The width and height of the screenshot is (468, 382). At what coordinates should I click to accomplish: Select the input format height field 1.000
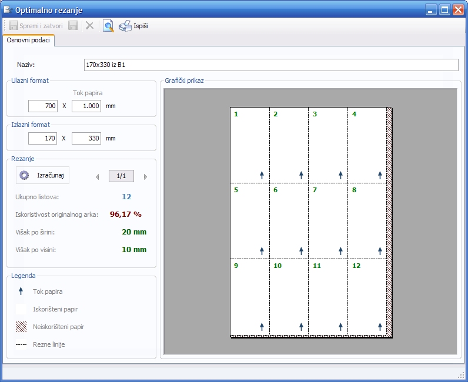[x=86, y=106]
